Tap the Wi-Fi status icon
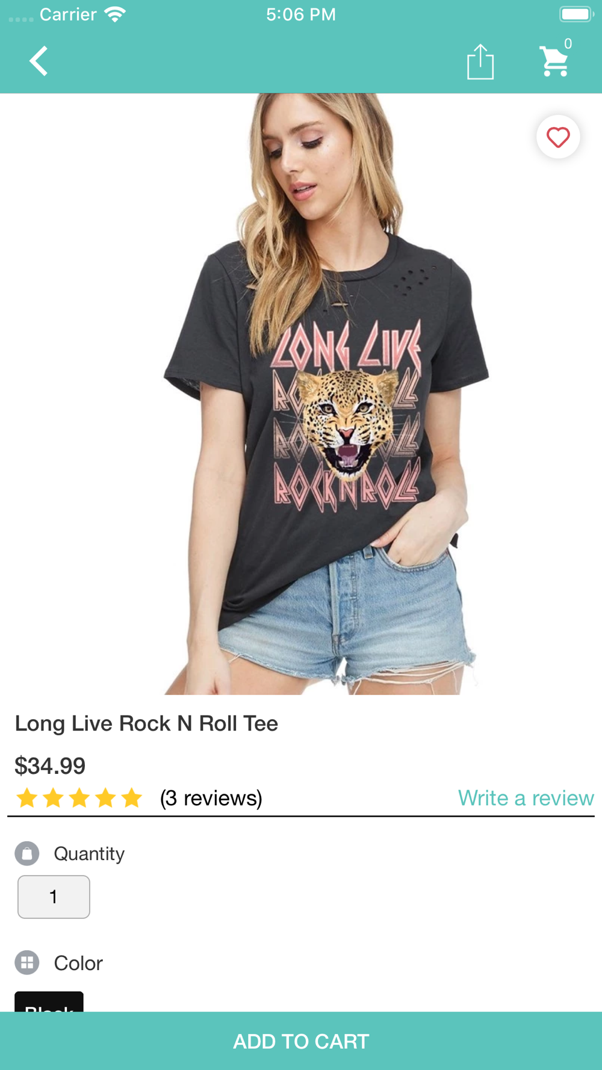Screen dimensions: 602x1070 114,14
